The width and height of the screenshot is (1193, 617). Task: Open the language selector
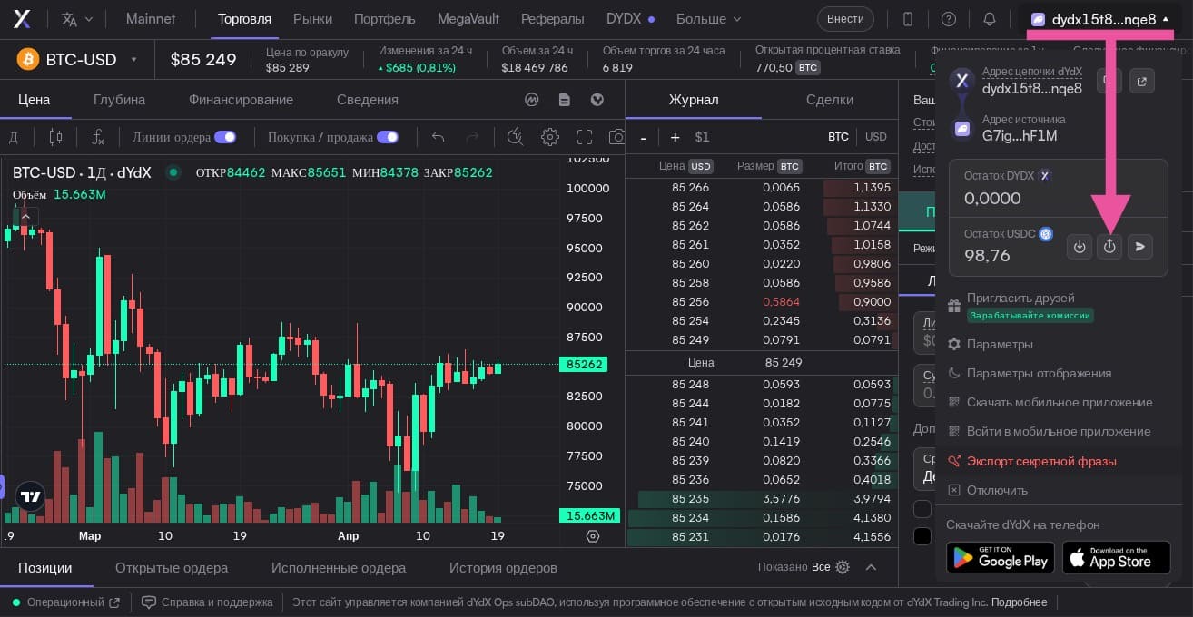(x=77, y=19)
